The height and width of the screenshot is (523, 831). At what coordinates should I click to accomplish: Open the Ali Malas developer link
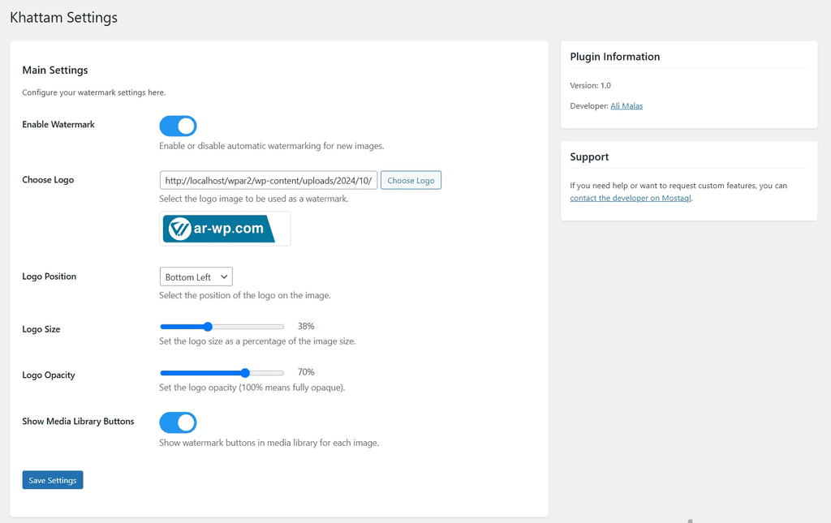coord(626,106)
